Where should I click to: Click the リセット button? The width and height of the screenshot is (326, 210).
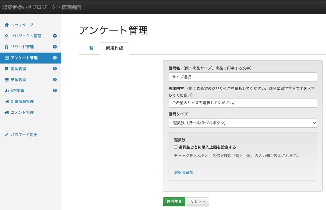[x=198, y=202]
